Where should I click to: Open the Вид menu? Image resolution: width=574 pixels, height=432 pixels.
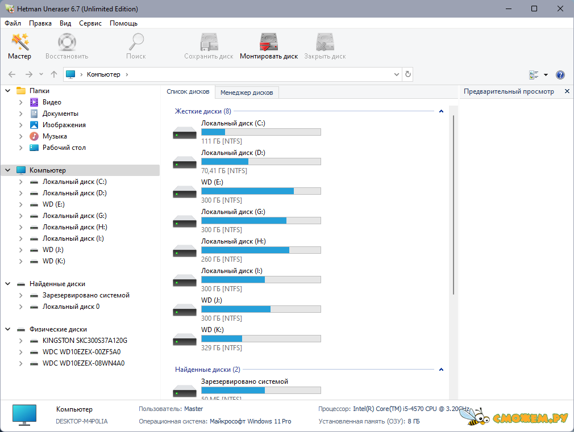tap(65, 23)
